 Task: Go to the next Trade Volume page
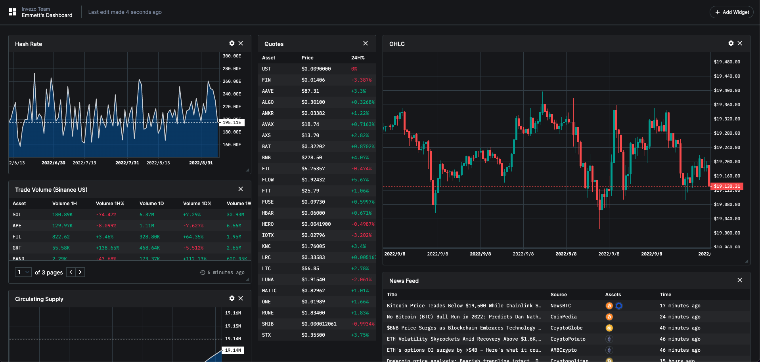coord(80,272)
